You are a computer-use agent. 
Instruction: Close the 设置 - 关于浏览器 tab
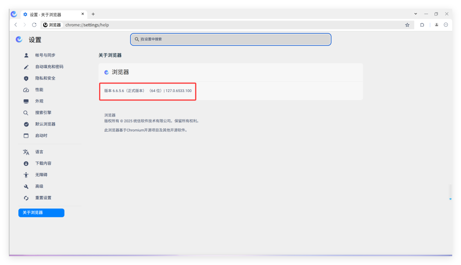point(83,14)
